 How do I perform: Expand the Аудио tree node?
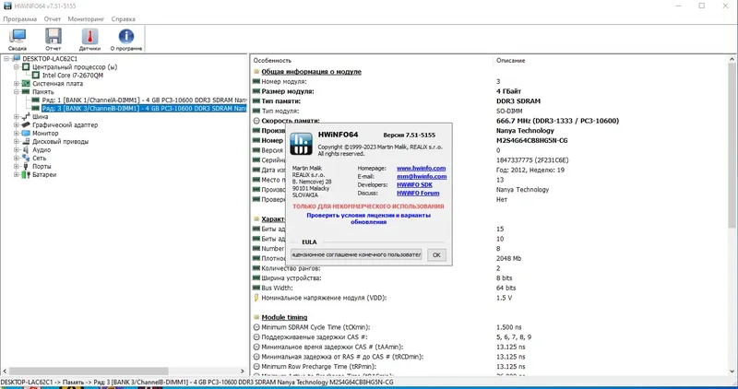point(17,150)
